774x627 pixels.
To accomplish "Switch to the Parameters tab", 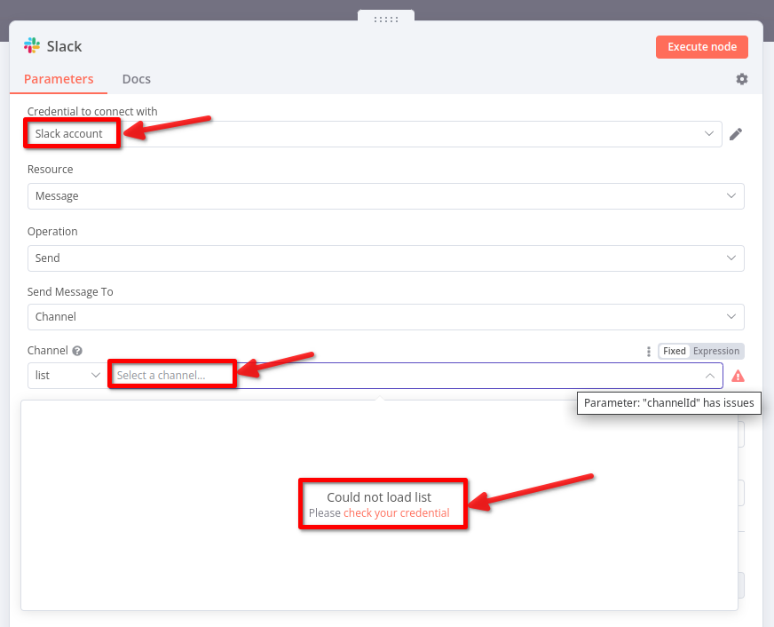I will point(59,79).
